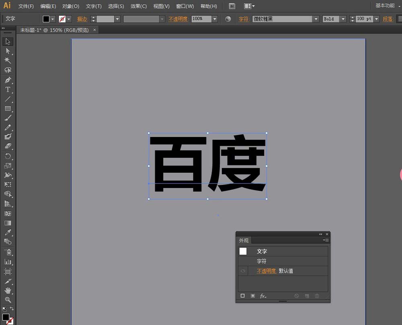
Task: Click the 段落 paragraph link
Action: [x=388, y=19]
